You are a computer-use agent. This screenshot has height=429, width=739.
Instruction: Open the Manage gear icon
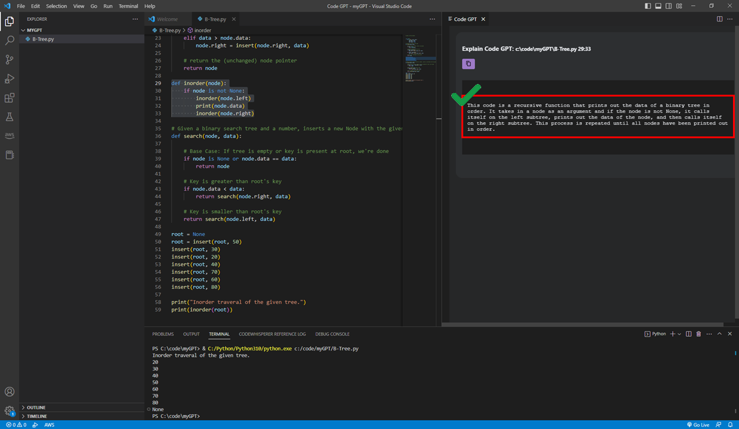pyautogui.click(x=10, y=411)
